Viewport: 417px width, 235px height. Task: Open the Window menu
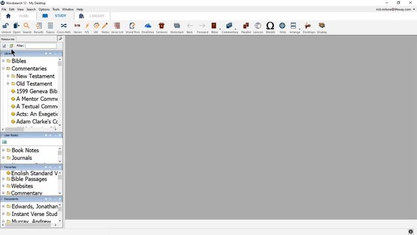[68, 9]
